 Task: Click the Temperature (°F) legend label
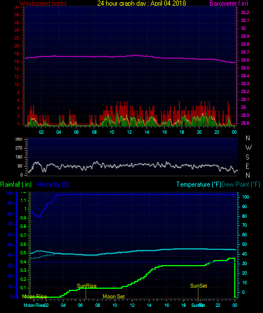point(199,184)
